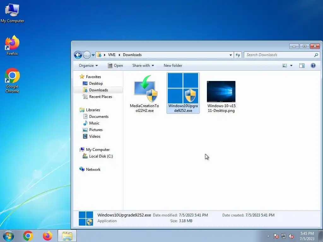
Task: Open the Action Center flag icon
Action: tap(276, 236)
